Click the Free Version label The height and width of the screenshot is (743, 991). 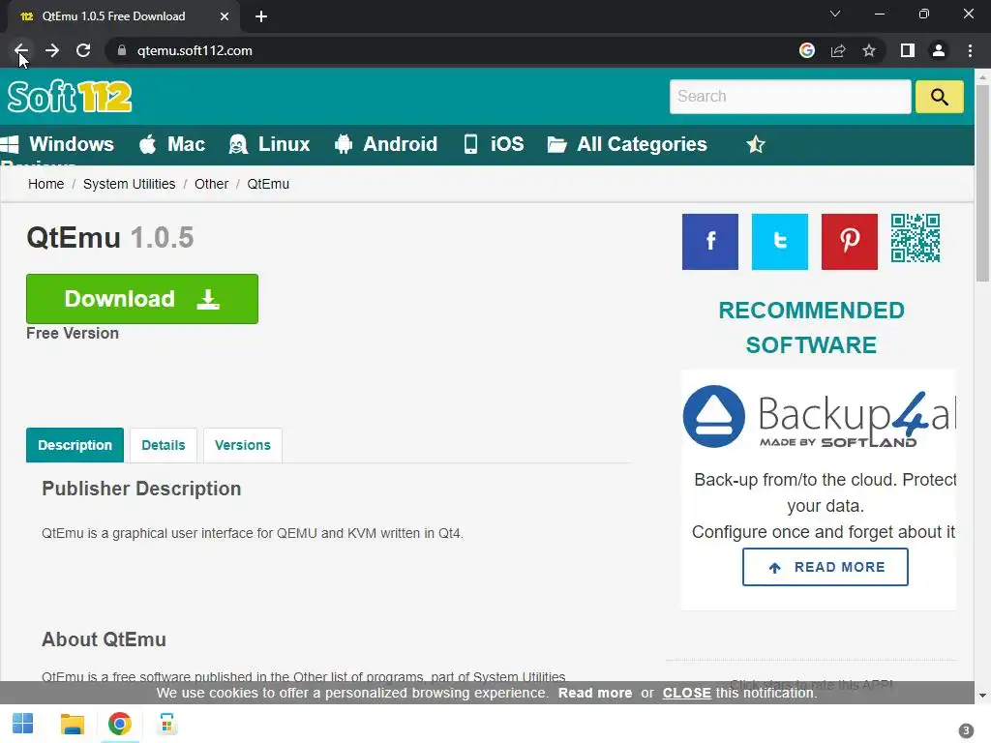click(x=73, y=333)
